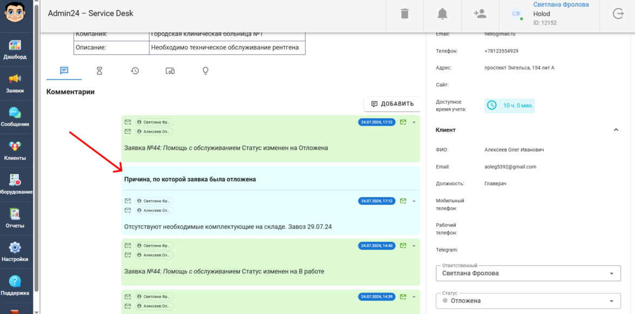This screenshot has width=635, height=314.
Task: Open the Дашборд sidebar section
Action: coord(15,49)
